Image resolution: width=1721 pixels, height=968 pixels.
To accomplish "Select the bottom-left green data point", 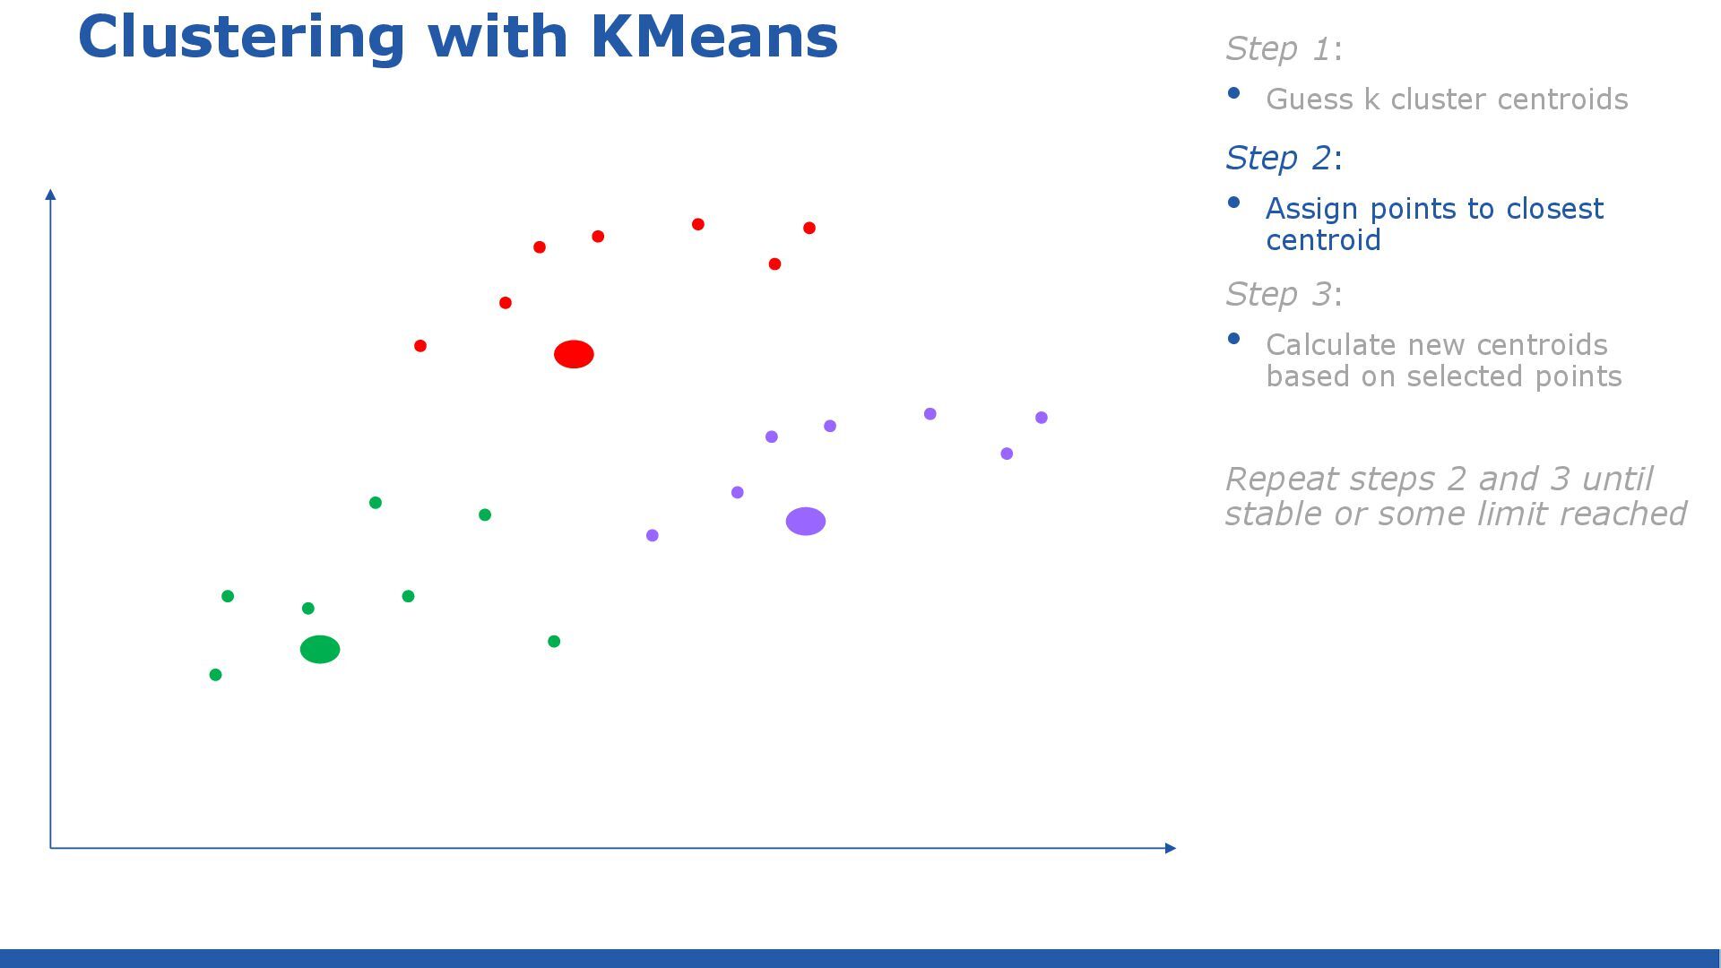I will [215, 674].
